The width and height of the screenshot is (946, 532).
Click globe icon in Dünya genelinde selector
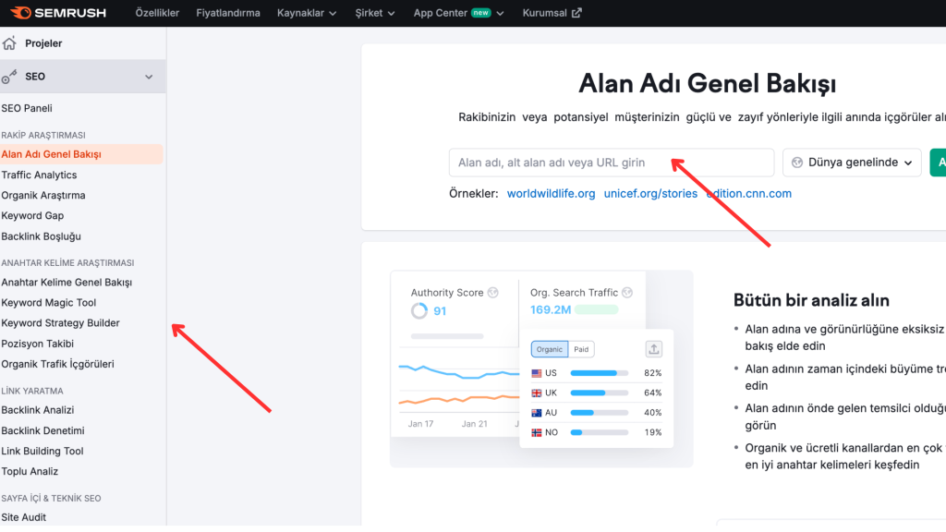coord(796,163)
